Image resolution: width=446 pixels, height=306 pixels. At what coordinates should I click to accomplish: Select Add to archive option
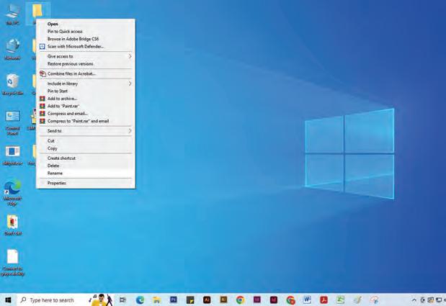click(x=86, y=99)
